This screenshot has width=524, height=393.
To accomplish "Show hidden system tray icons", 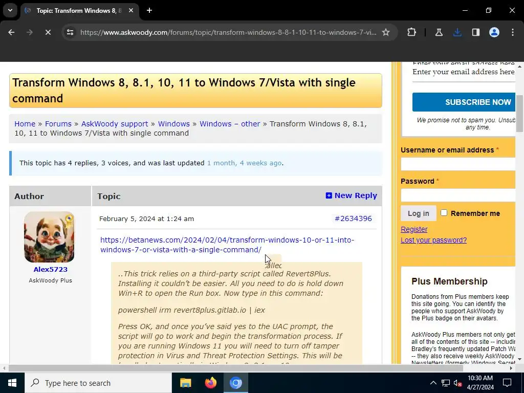I will tap(433, 383).
